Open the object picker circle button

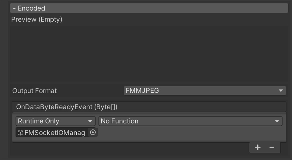93,132
